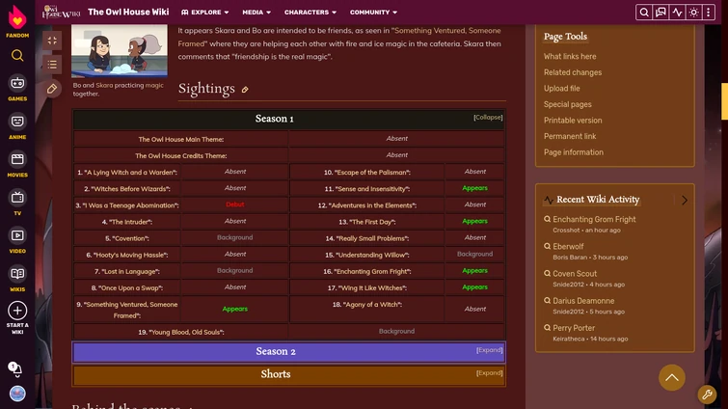Viewport: 728px width, 409px height.
Task: Expand Recent Wiki Activity chevron arrow
Action: (x=685, y=200)
